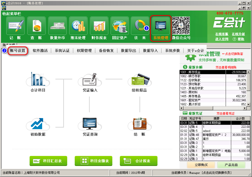Image resolution: width=252 pixels, height=177 pixels.
Task: Select the 关于e会计 menu item
Action: point(195,51)
